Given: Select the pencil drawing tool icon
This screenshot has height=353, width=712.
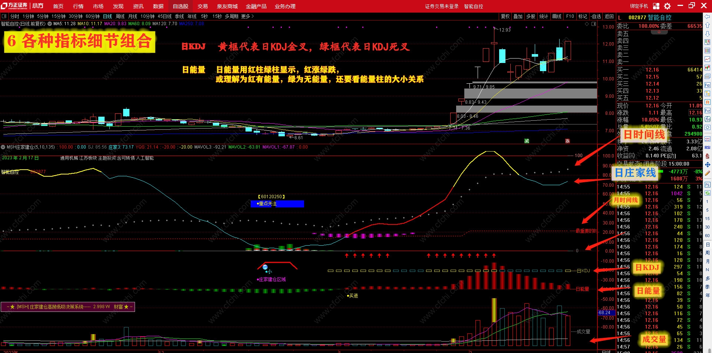Looking at the screenshot, I should click(708, 173).
